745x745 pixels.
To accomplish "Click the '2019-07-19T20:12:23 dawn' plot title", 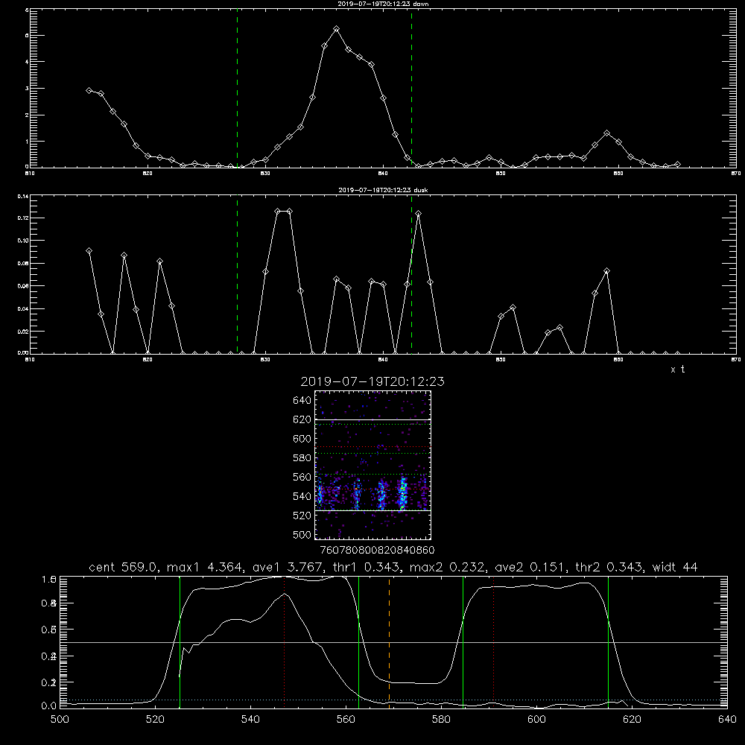I will [383, 4].
